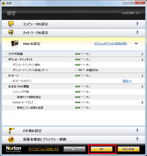Open help for ブラウザ保護 question mark
The image size is (147, 156).
[142, 54]
